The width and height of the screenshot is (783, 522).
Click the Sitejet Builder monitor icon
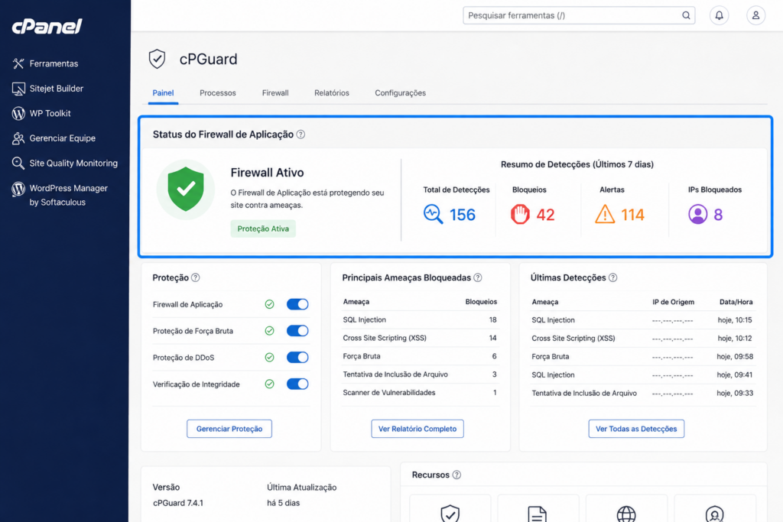[18, 89]
